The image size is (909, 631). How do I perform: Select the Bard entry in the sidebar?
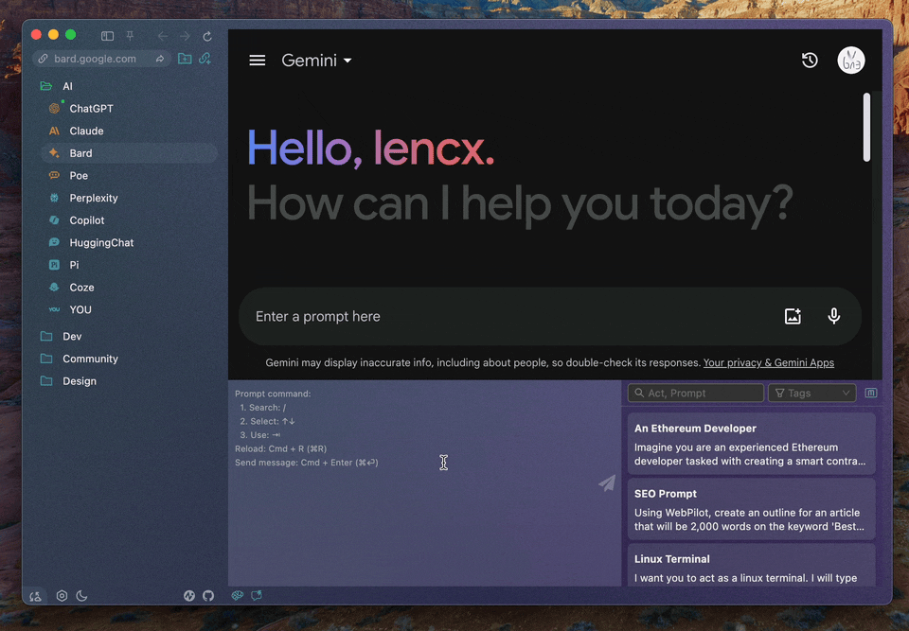click(130, 153)
